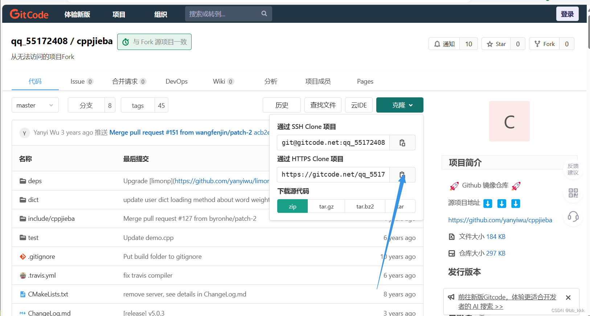The image size is (590, 316).
Task: Click the notification count 10
Action: pos(469,44)
